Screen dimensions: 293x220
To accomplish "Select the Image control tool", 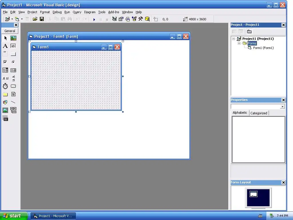I will tap(5, 110).
